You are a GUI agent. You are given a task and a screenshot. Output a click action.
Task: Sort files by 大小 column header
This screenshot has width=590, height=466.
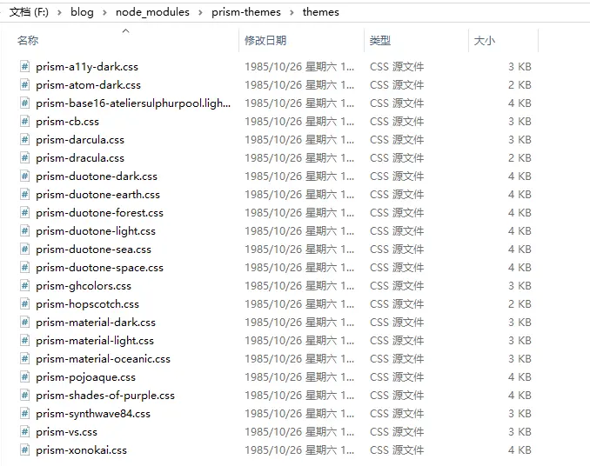(x=484, y=40)
